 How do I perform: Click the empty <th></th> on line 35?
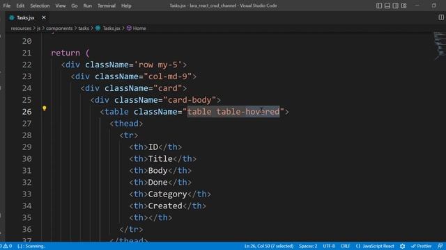tap(151, 217)
